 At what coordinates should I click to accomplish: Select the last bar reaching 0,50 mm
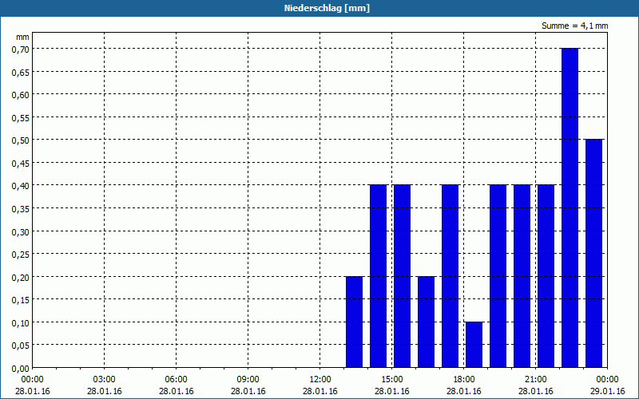[593, 253]
